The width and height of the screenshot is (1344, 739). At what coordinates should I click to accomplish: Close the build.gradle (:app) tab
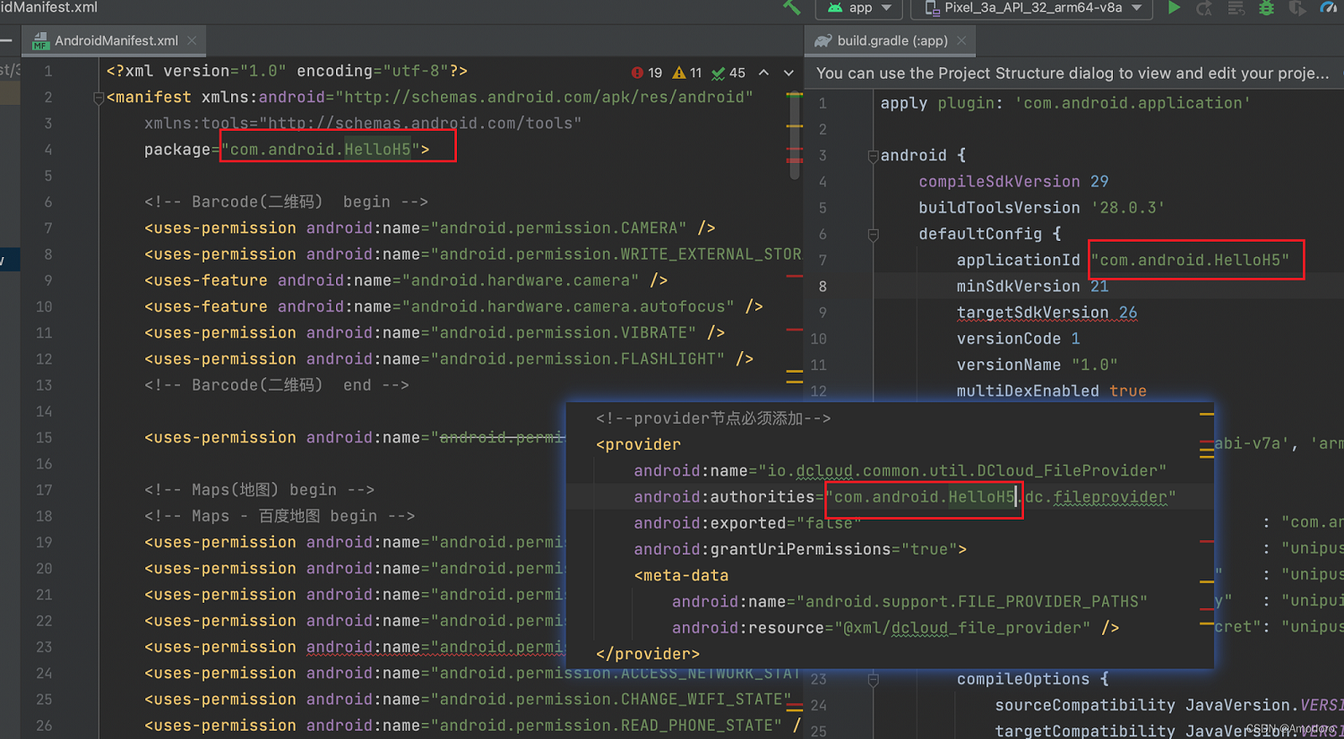point(961,41)
